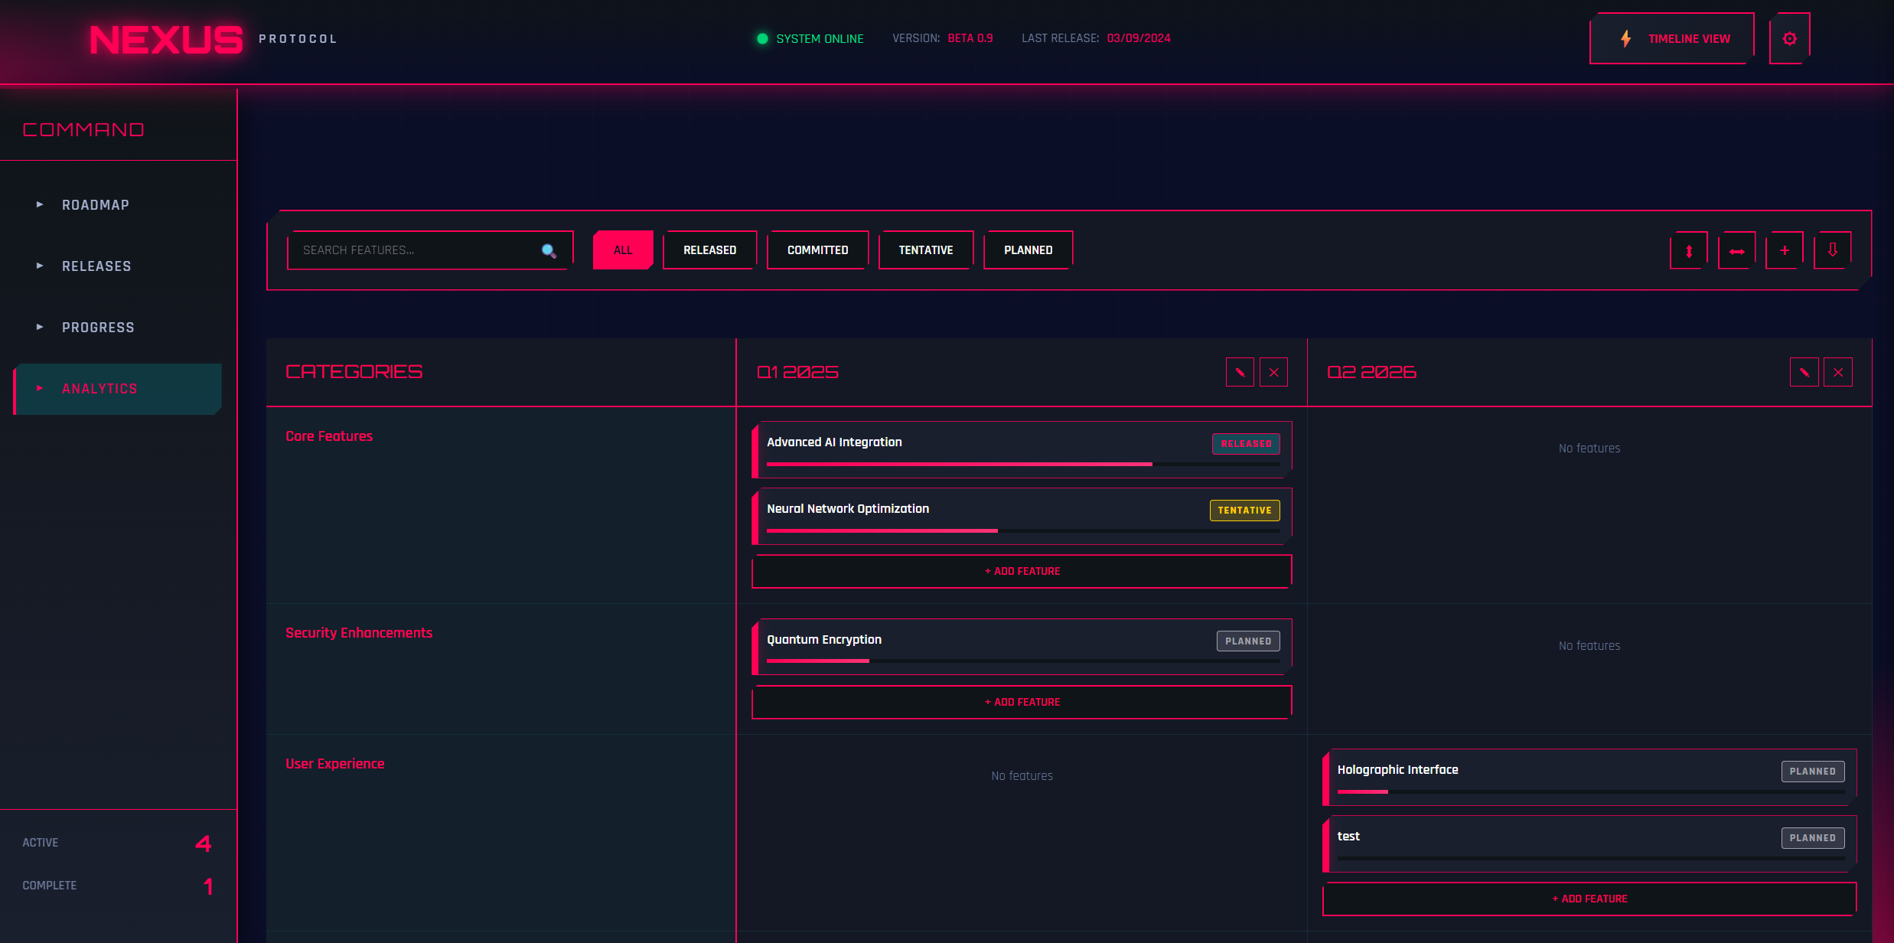
Task: Enable the Tentative status filter
Action: (925, 250)
